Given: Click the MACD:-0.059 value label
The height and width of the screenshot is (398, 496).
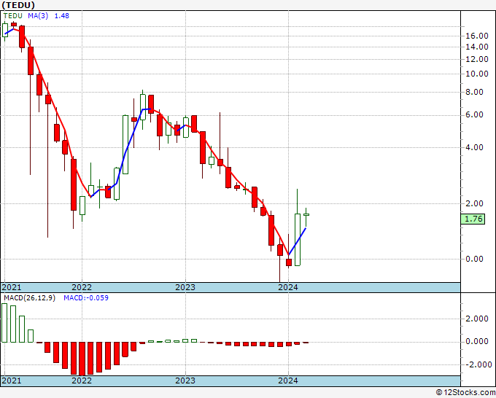Looking at the screenshot, I should [x=86, y=298].
